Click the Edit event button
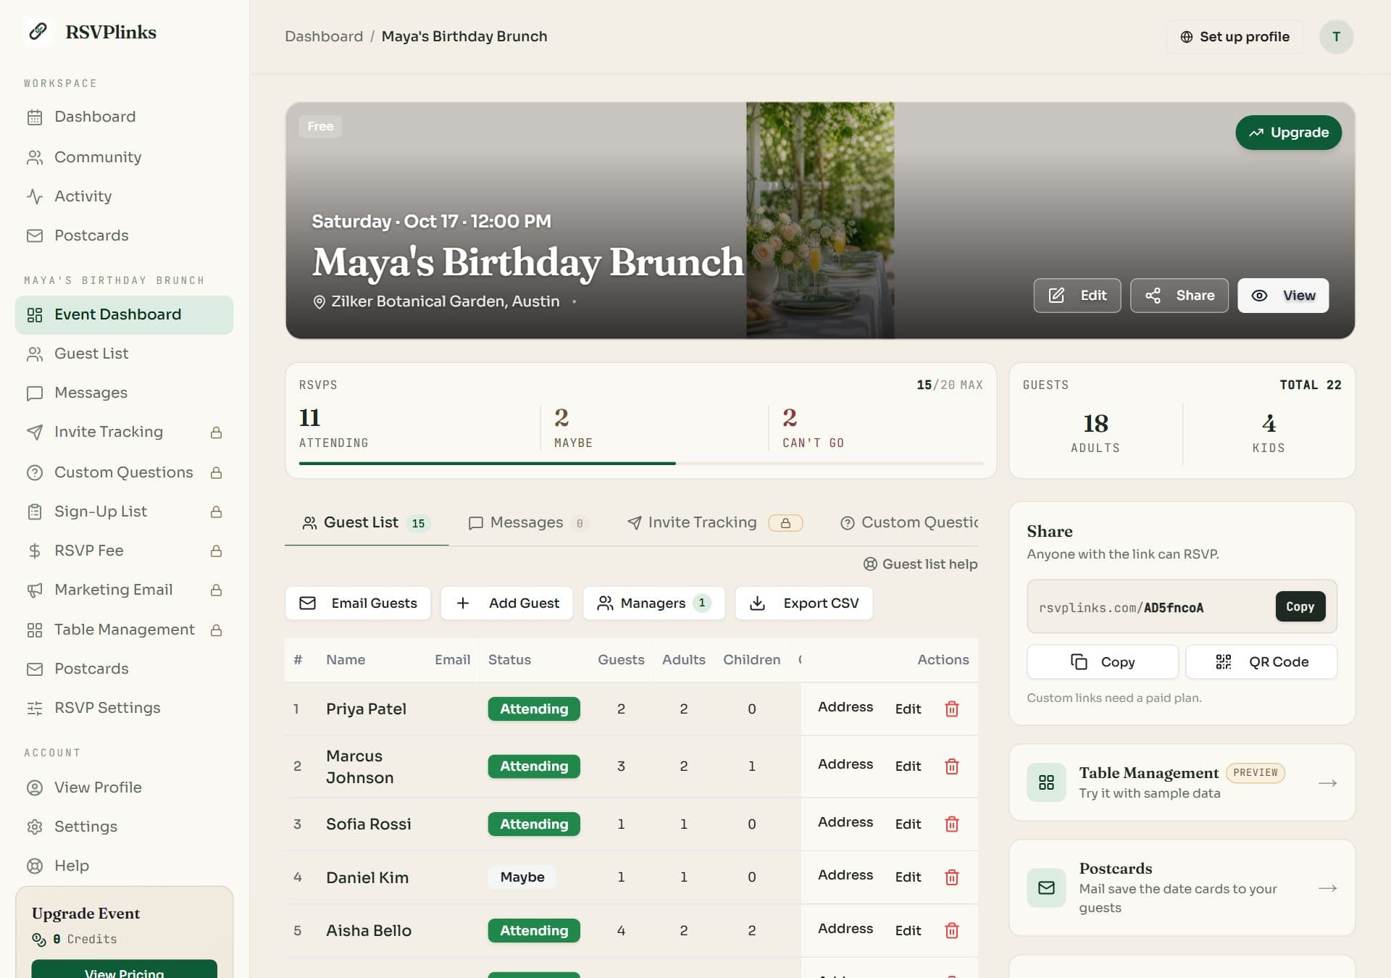Viewport: 1391px width, 978px height. [x=1077, y=296]
